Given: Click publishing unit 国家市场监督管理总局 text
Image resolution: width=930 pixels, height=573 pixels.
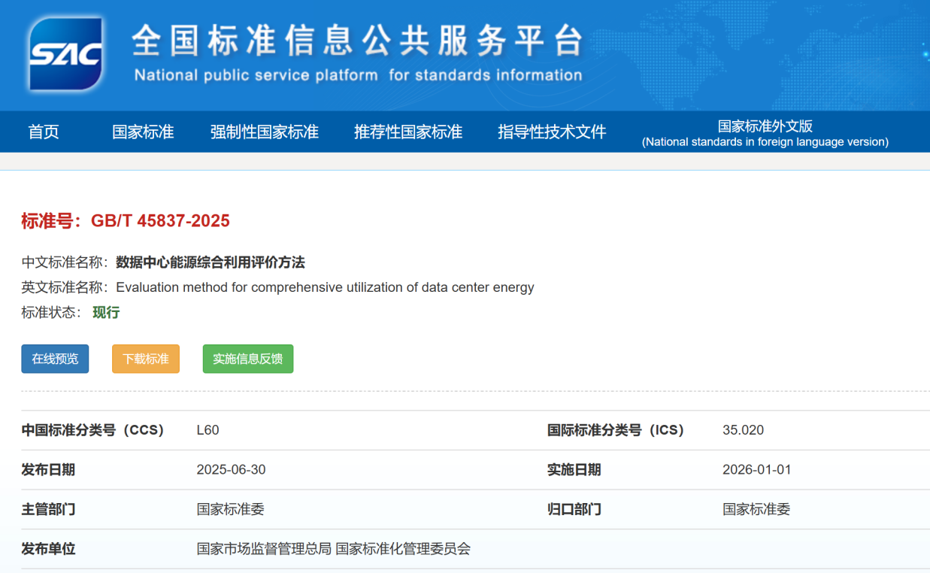Looking at the screenshot, I should (264, 549).
